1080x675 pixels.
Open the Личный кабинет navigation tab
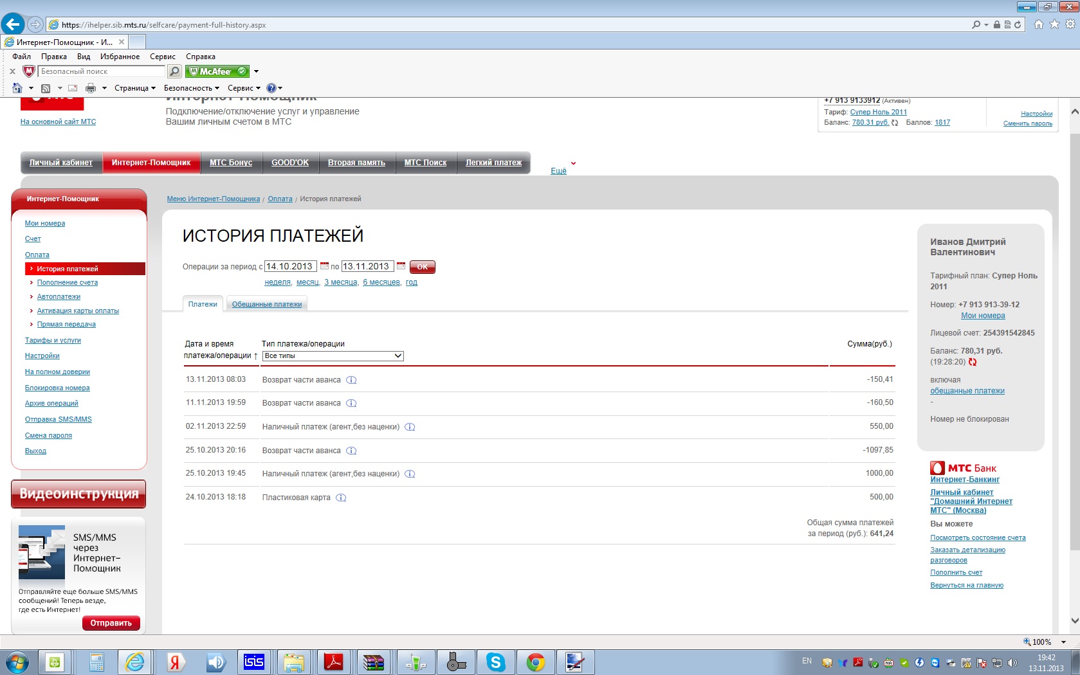tap(61, 163)
